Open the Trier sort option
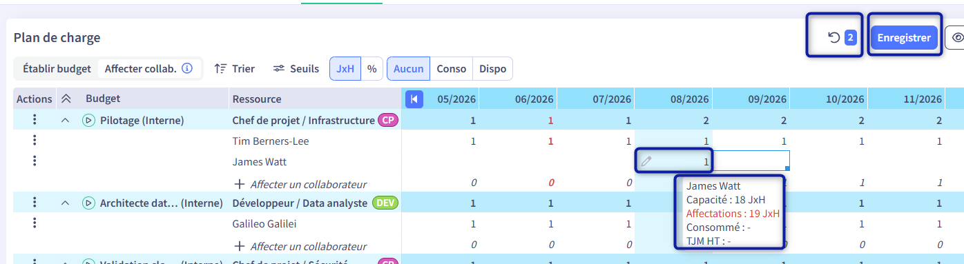964x264 pixels. [235, 69]
